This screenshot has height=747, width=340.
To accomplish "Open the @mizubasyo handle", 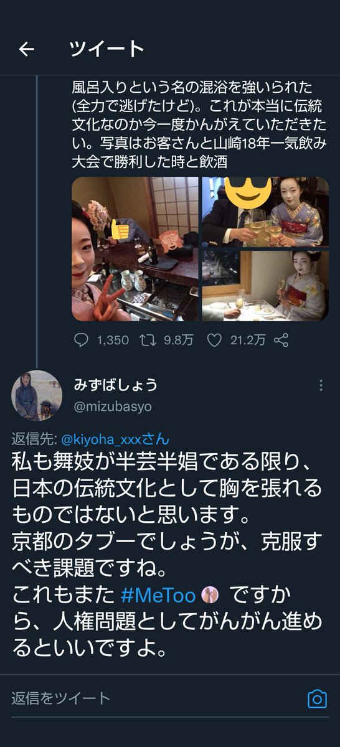I will coord(113,406).
